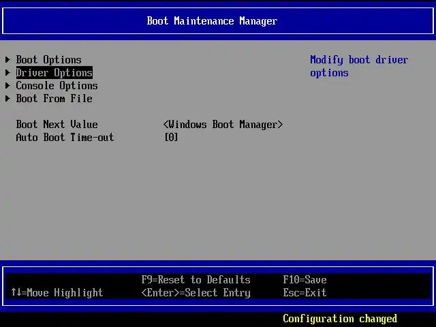Select the highlighted Driver Options entry

click(54, 73)
